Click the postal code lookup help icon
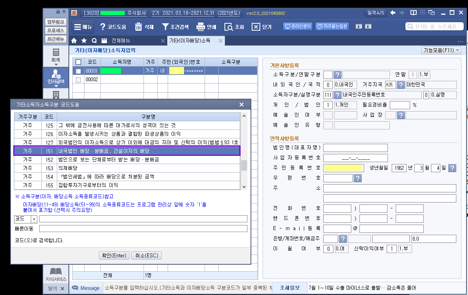The width and height of the screenshot is (468, 295). point(358,178)
